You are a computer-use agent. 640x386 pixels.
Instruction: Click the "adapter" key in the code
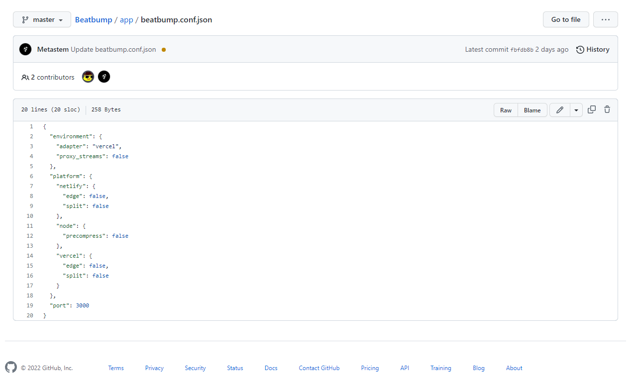click(x=71, y=146)
